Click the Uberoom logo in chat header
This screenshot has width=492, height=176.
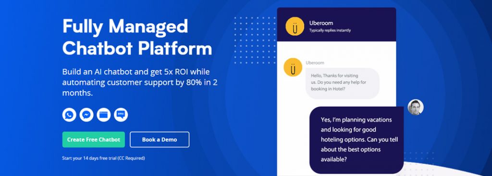(x=295, y=26)
